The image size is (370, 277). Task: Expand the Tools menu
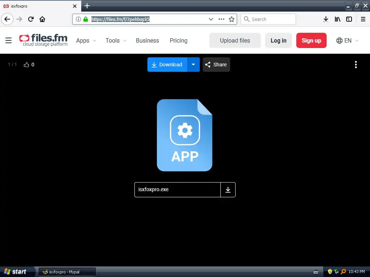tap(116, 40)
